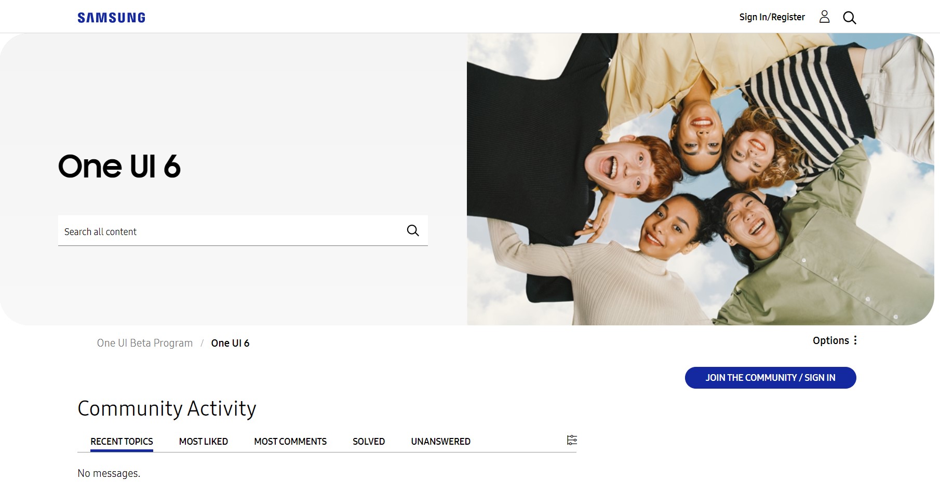This screenshot has width=940, height=494.
Task: Show the Most Comments tab
Action: click(x=290, y=442)
